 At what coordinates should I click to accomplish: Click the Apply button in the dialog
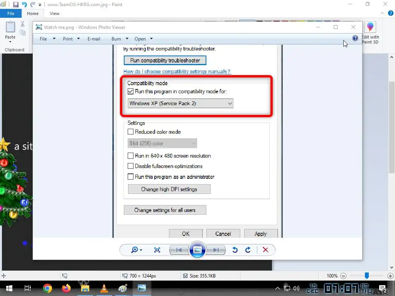tap(261, 234)
